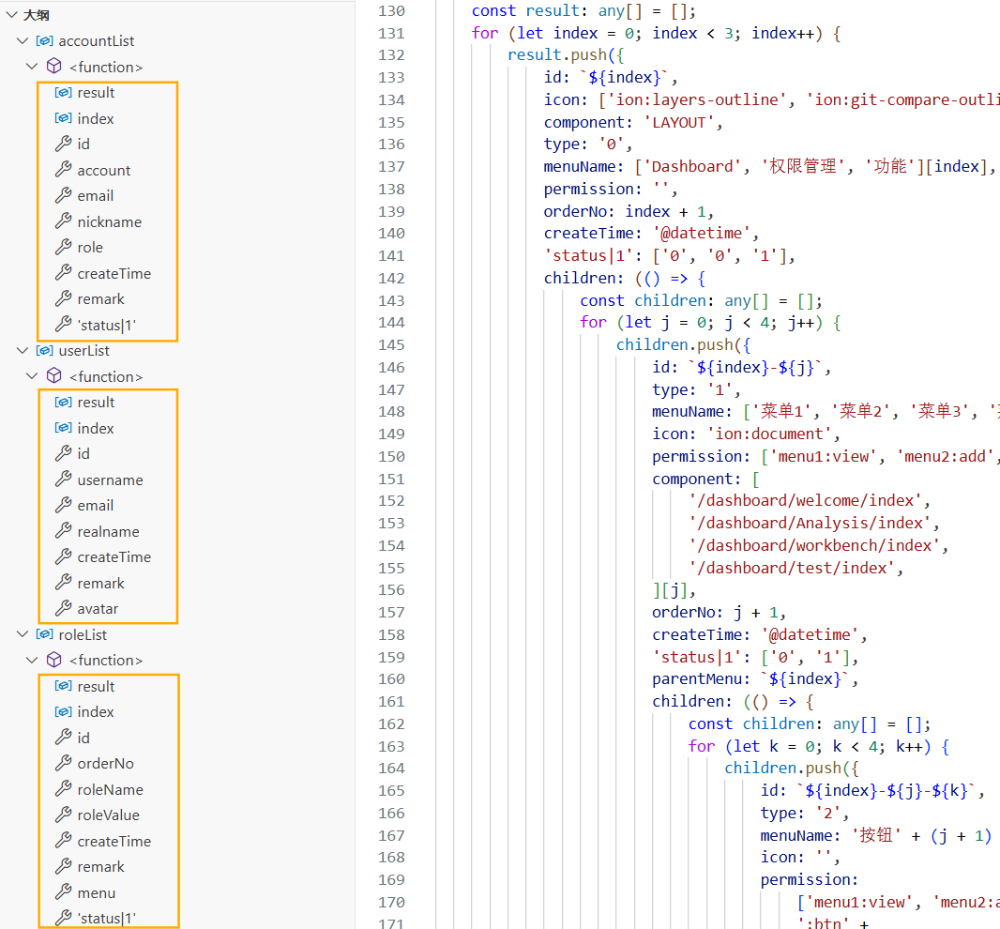
Task: Click '/dashboard/Analysis/index' in the code
Action: 810,523
